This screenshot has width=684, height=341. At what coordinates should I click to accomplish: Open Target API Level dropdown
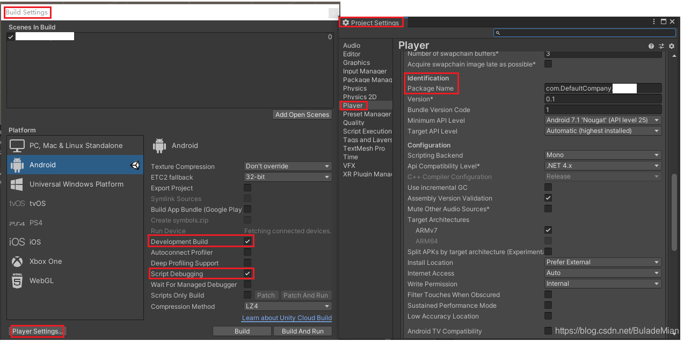click(x=603, y=131)
